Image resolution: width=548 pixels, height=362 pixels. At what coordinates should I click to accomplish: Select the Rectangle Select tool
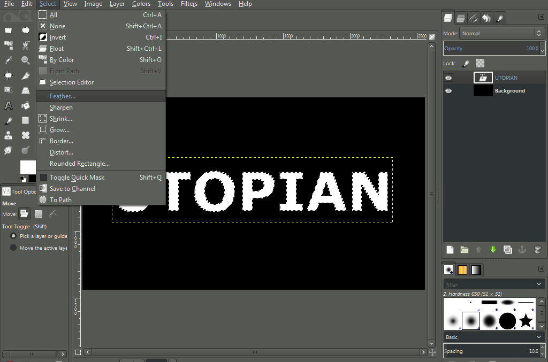[x=9, y=30]
